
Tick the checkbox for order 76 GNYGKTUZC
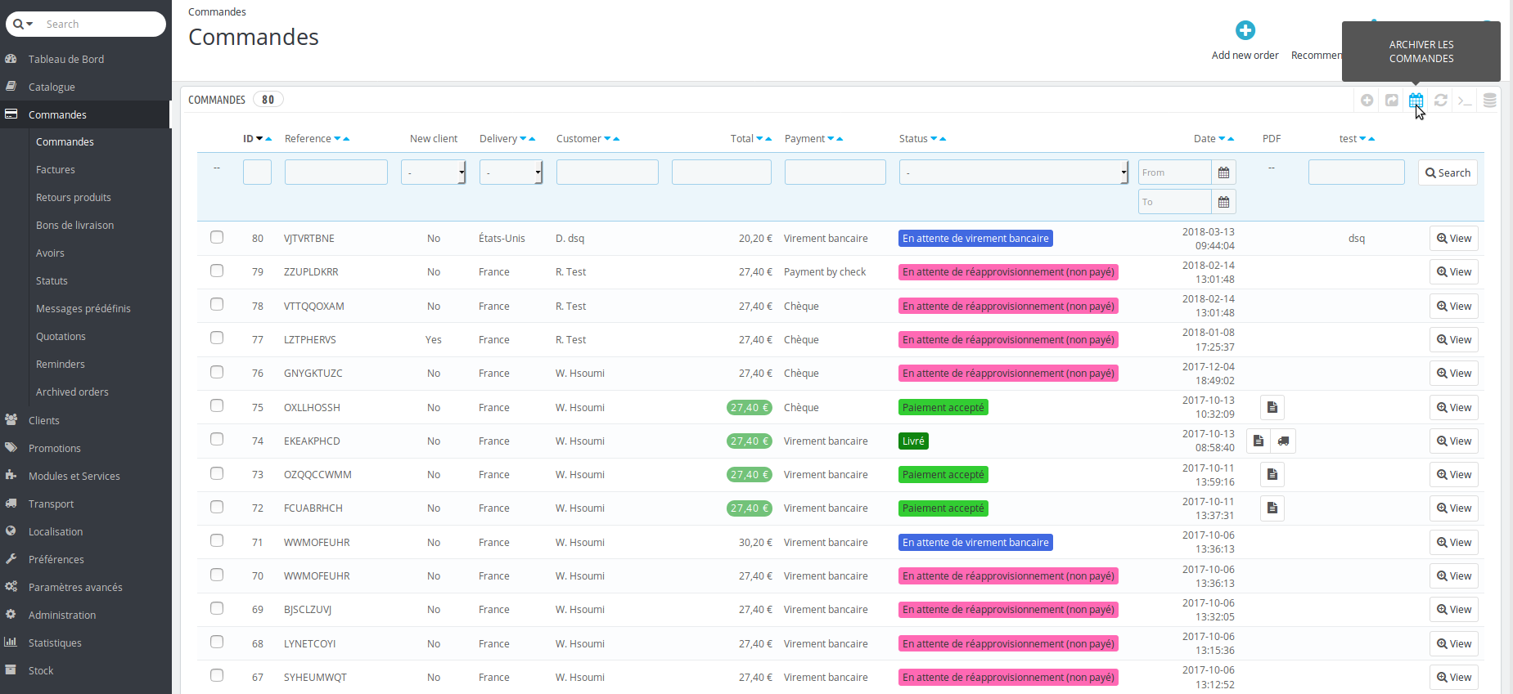tap(217, 372)
